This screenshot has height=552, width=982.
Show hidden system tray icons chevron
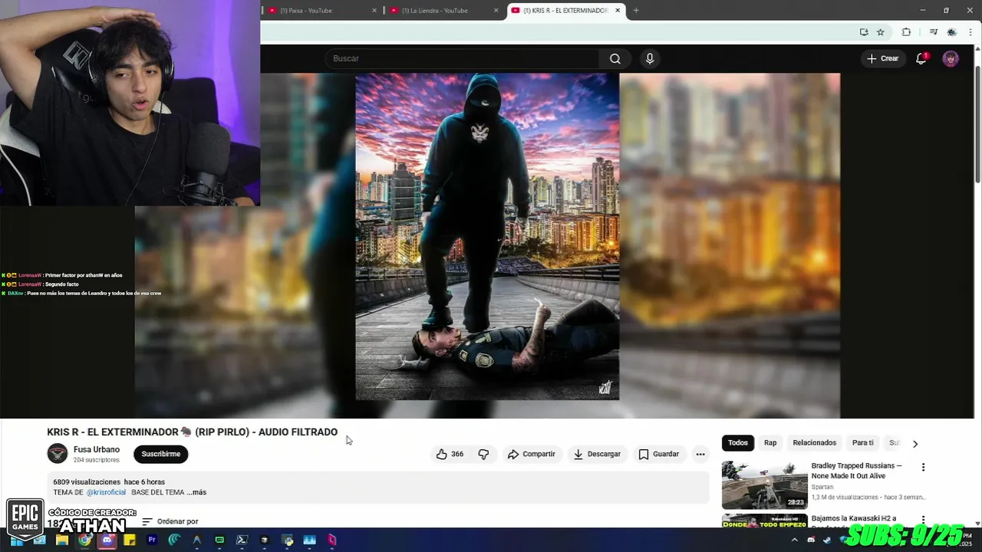(x=794, y=540)
